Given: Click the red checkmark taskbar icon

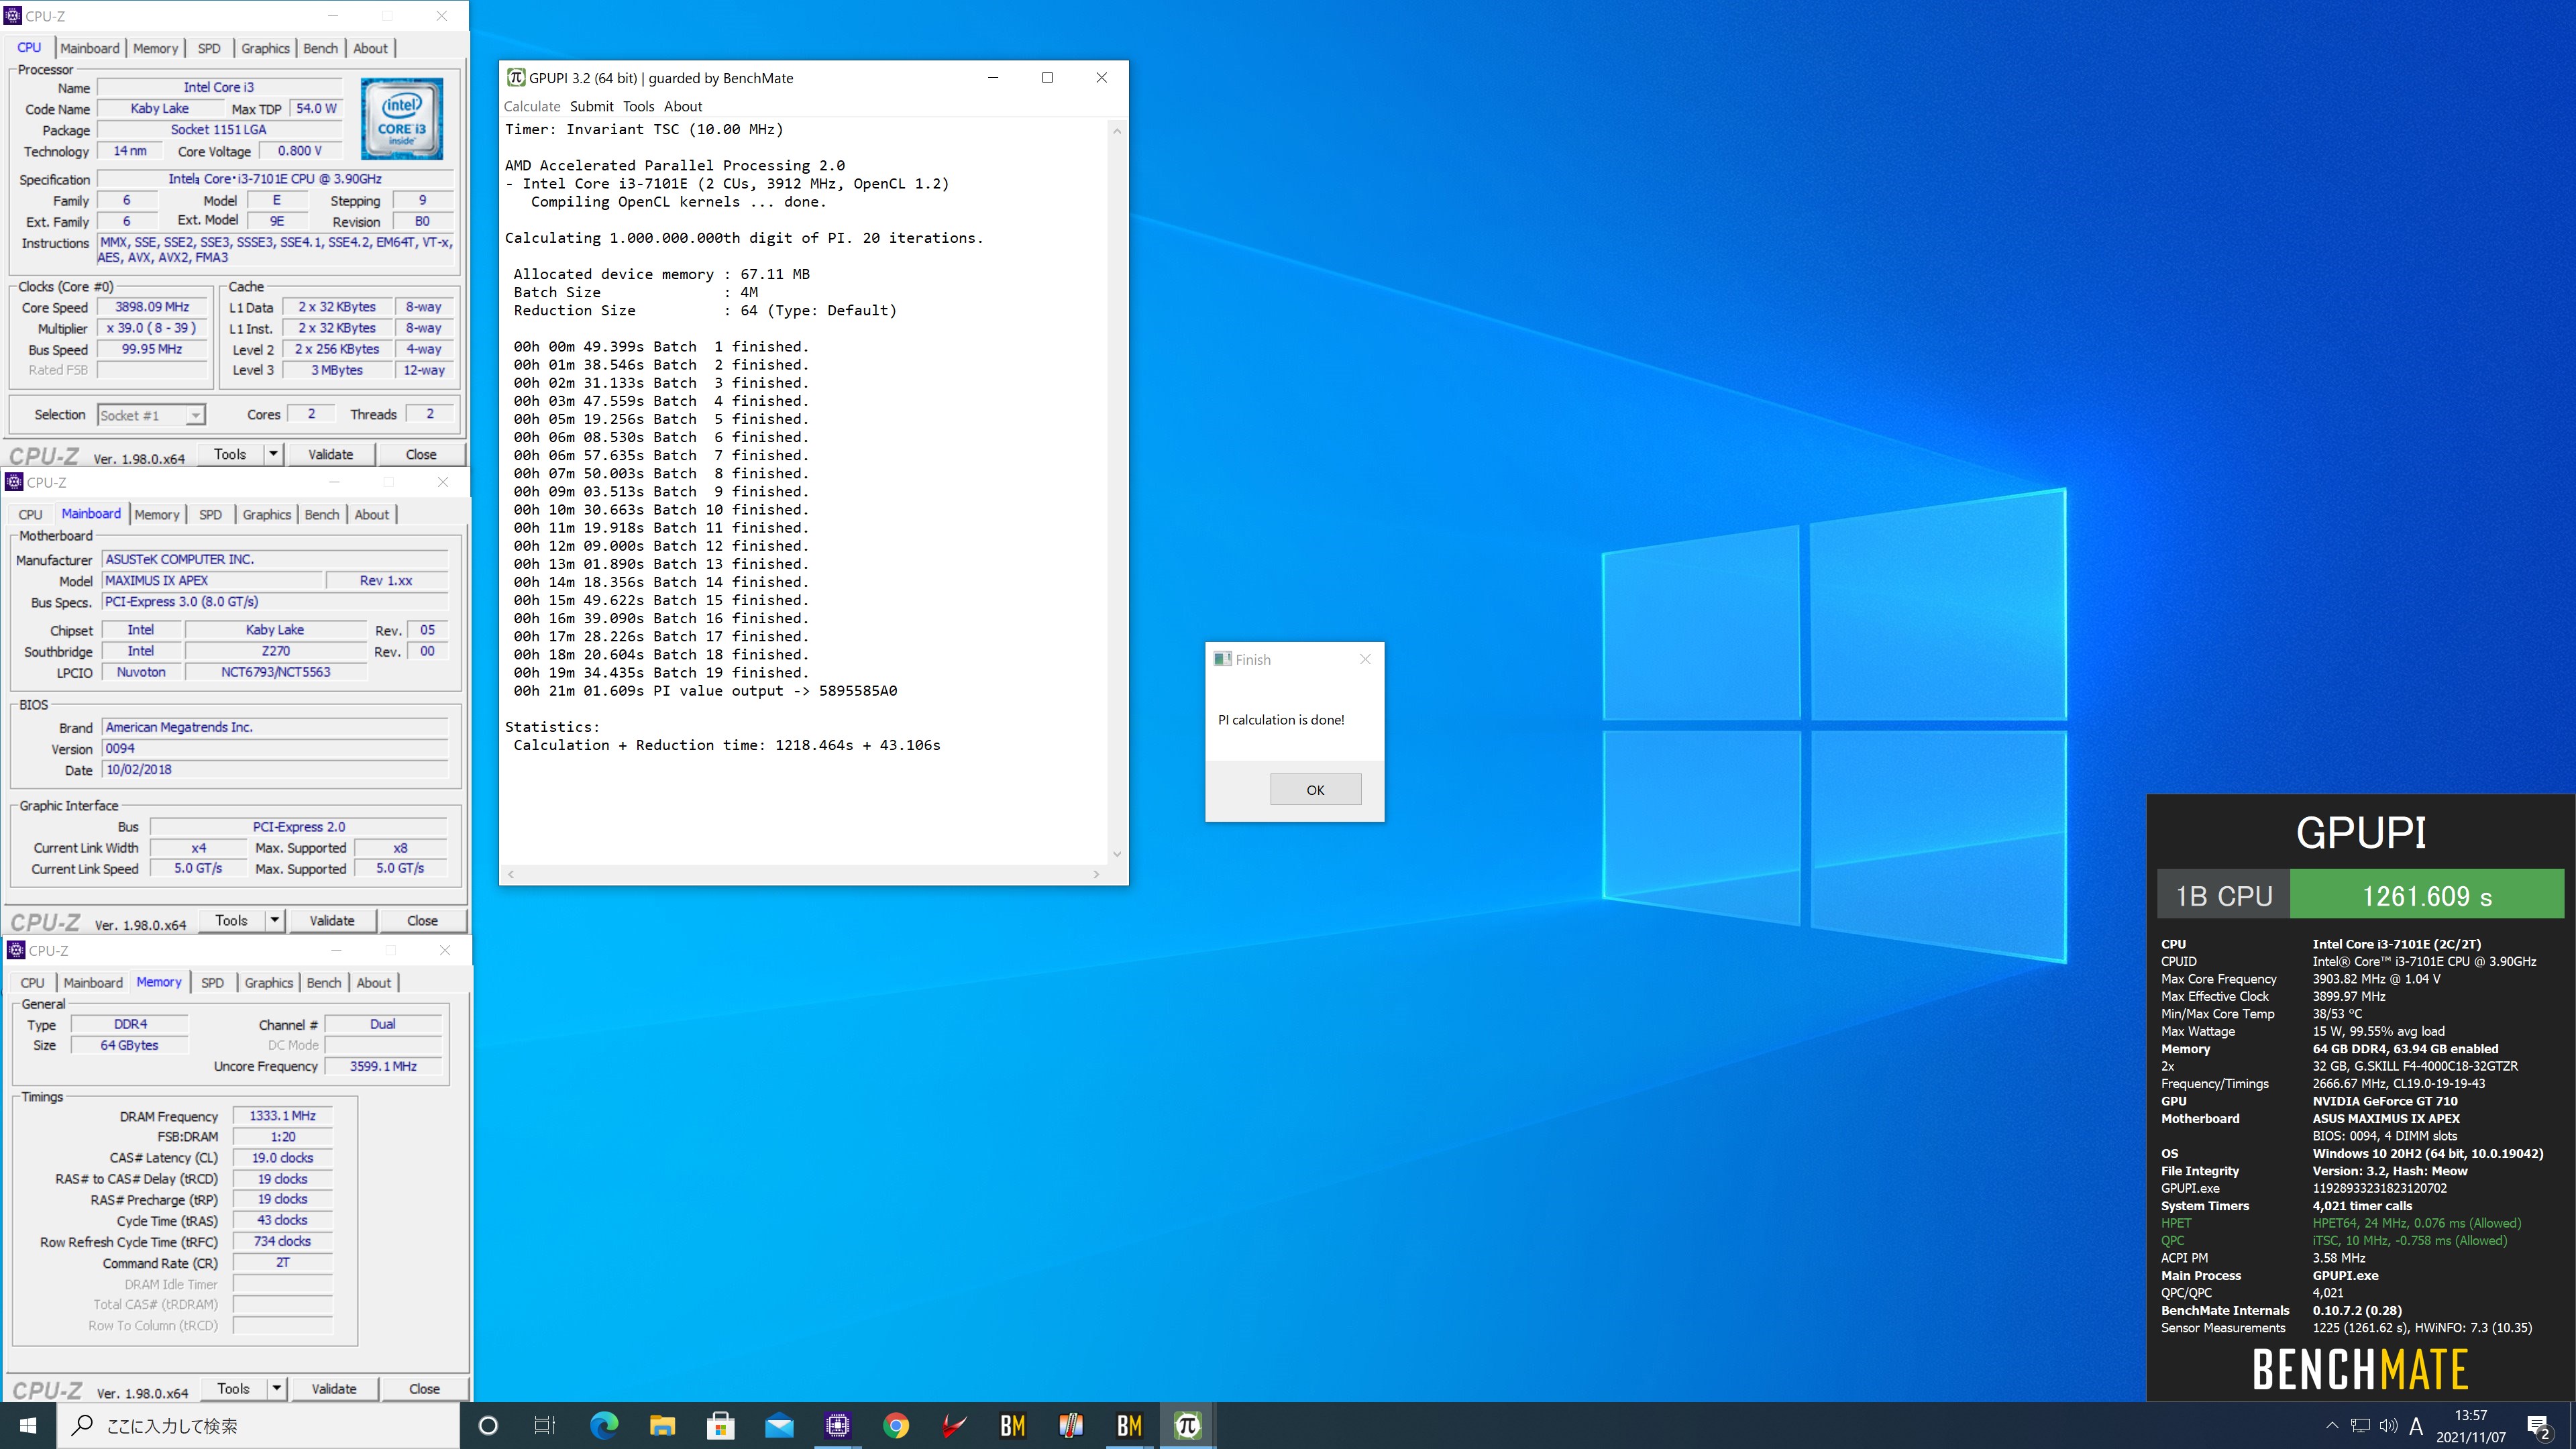Looking at the screenshot, I should (954, 1425).
